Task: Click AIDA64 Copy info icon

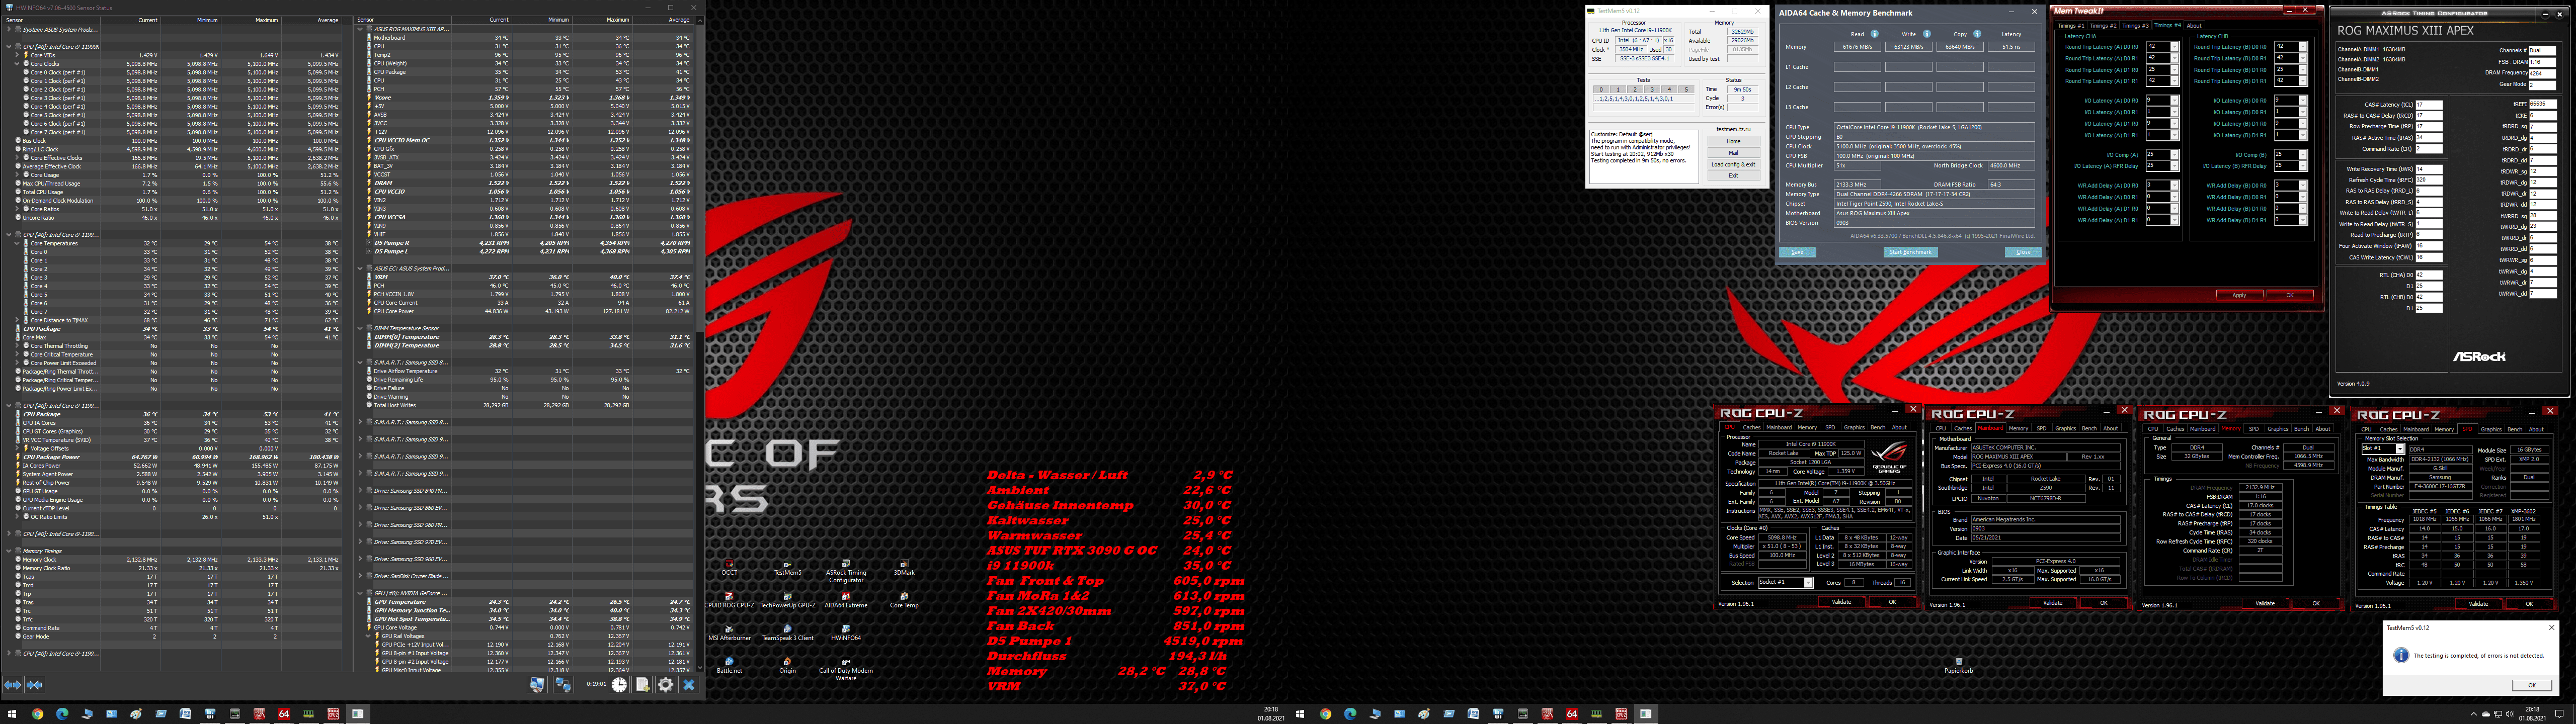Action: (x=1977, y=34)
